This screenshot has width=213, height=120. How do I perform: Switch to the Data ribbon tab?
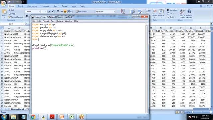(x=55, y=6)
